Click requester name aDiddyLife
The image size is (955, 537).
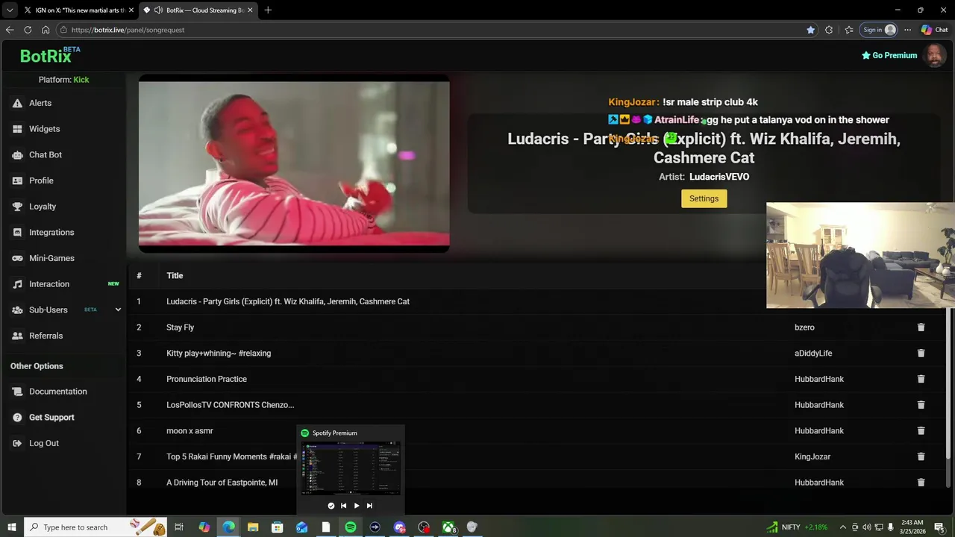tap(813, 354)
